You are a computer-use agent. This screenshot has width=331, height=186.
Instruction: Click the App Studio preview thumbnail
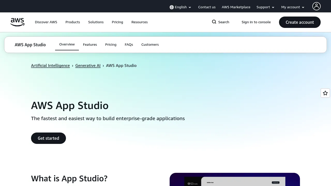[235, 179]
